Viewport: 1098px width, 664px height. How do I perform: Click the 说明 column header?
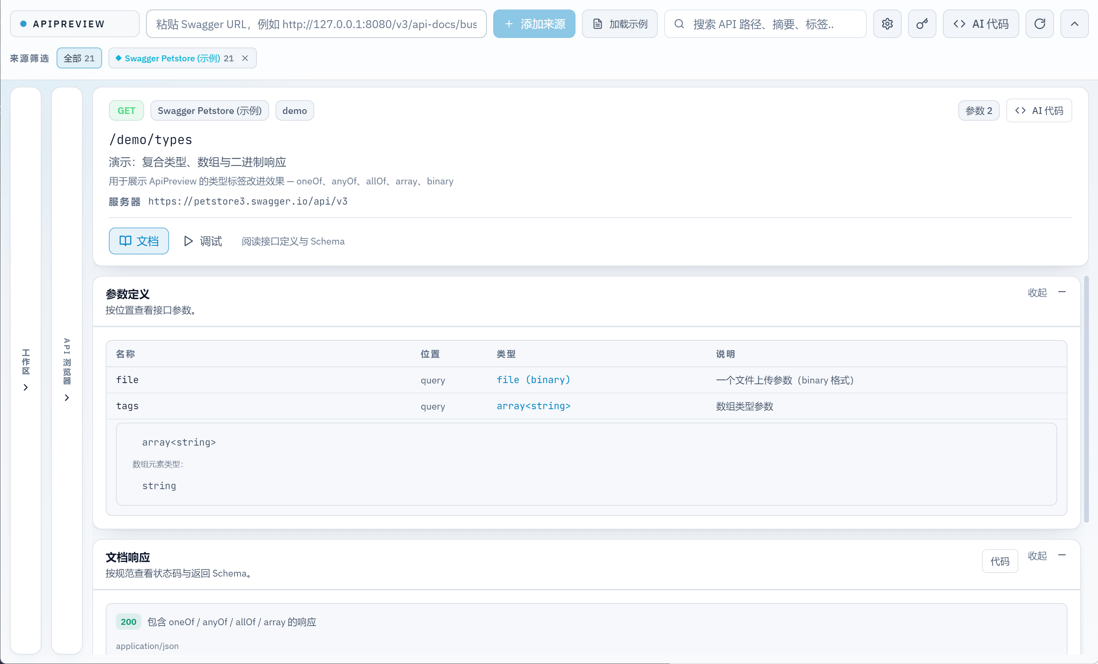pos(725,354)
